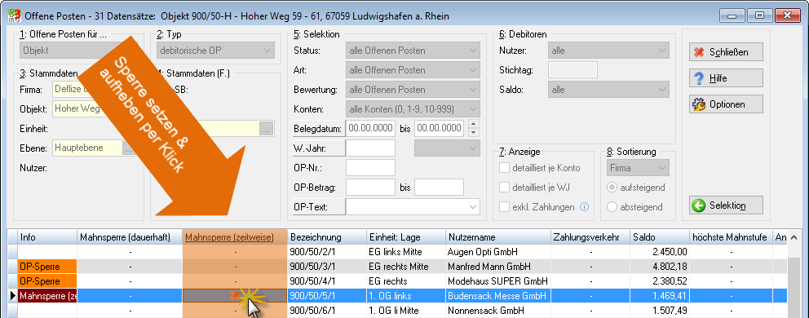Select Manfred Mann GmbH cell
The height and width of the screenshot is (318, 809).
click(x=498, y=267)
